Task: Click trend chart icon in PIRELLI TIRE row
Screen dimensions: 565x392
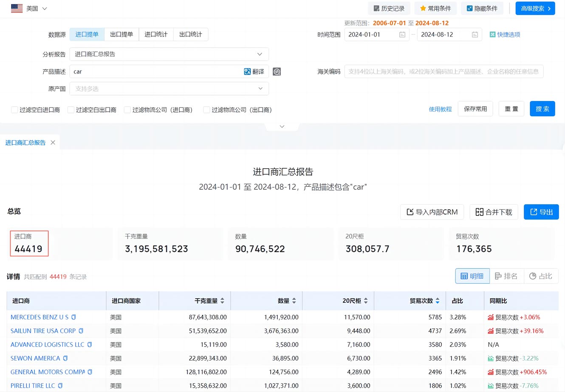Action: [x=491, y=386]
